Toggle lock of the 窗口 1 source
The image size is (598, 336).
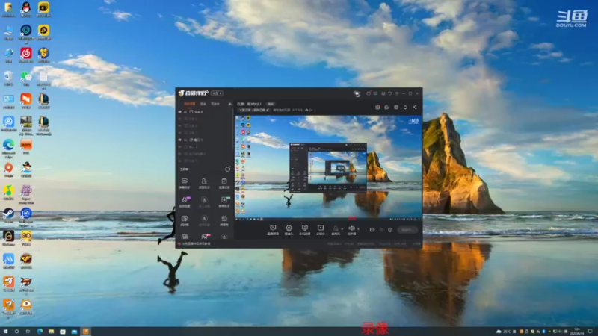coord(185,140)
